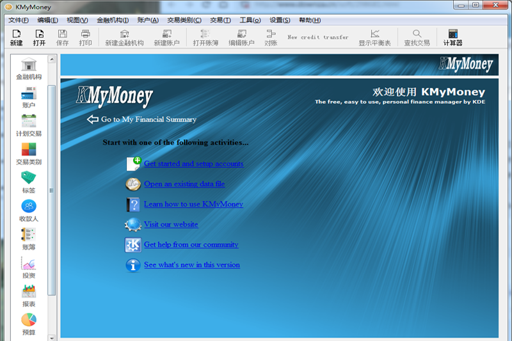
Task: Go to the 收款人 payees view
Action: coord(29,210)
